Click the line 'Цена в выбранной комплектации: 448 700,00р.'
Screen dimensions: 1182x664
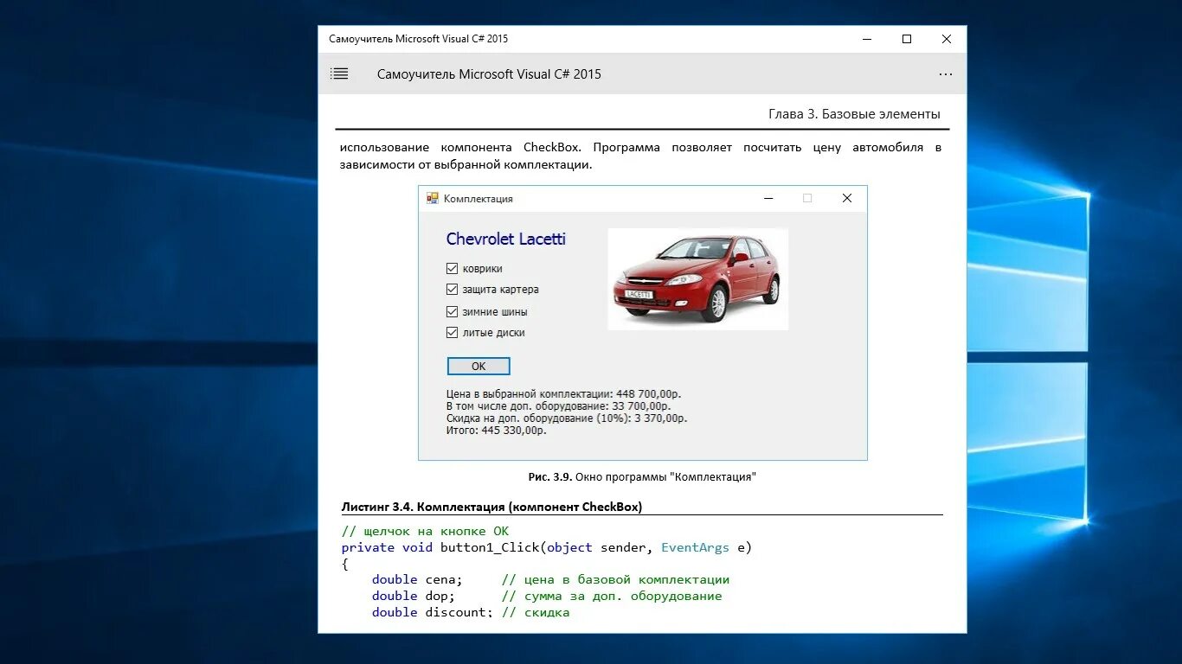coord(563,393)
